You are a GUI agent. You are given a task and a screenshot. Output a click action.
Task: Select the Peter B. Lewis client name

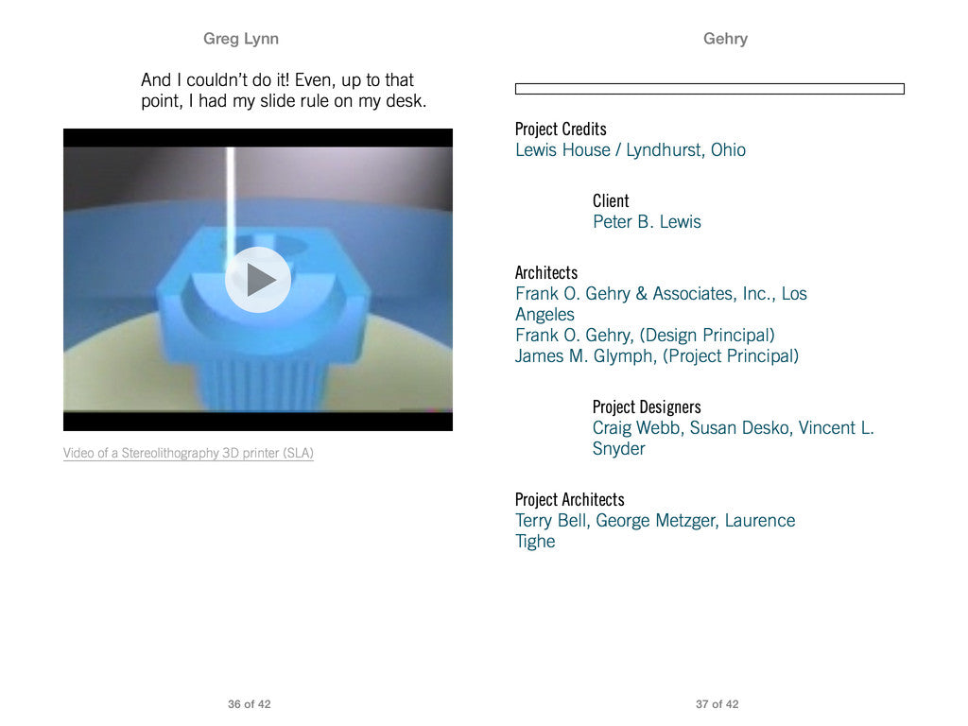647,222
